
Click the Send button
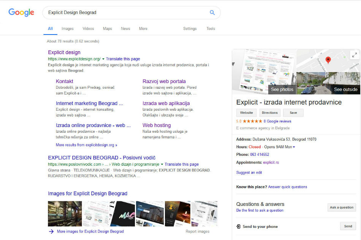point(348,226)
